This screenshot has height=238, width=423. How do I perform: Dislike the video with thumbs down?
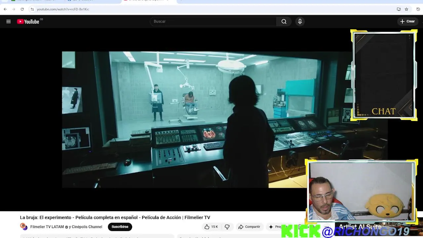(x=227, y=227)
